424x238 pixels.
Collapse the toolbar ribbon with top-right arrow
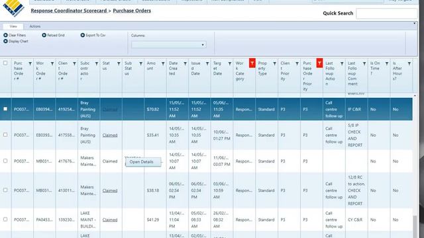click(414, 24)
